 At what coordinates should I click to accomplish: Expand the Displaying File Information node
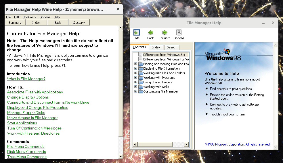click(x=135, y=68)
